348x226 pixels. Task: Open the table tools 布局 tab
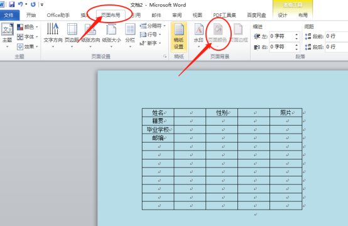[x=303, y=15]
